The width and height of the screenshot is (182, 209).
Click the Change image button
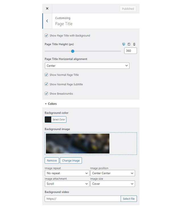71,161
